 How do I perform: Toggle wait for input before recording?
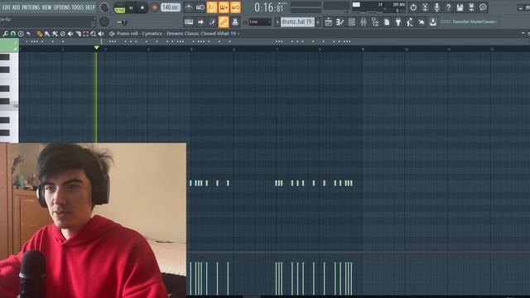click(200, 7)
